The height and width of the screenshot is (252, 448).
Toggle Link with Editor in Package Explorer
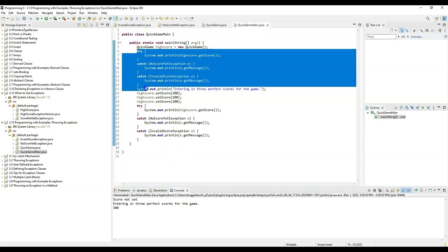(84, 25)
